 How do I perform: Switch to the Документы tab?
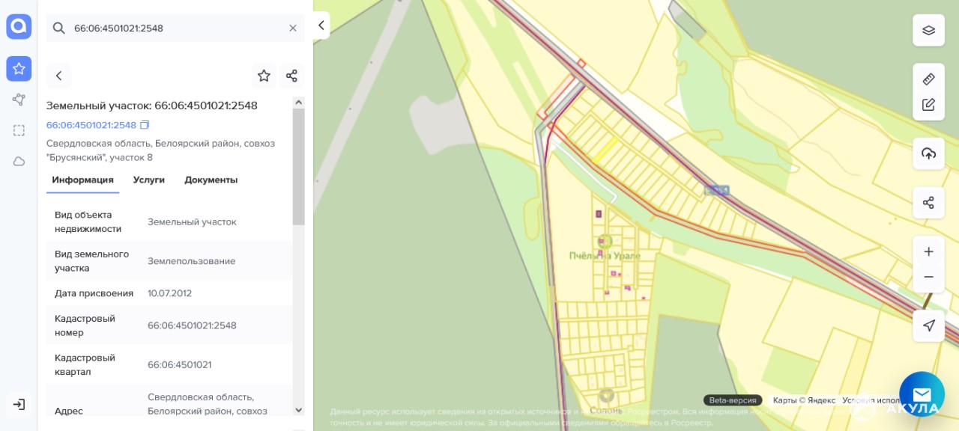tap(211, 180)
